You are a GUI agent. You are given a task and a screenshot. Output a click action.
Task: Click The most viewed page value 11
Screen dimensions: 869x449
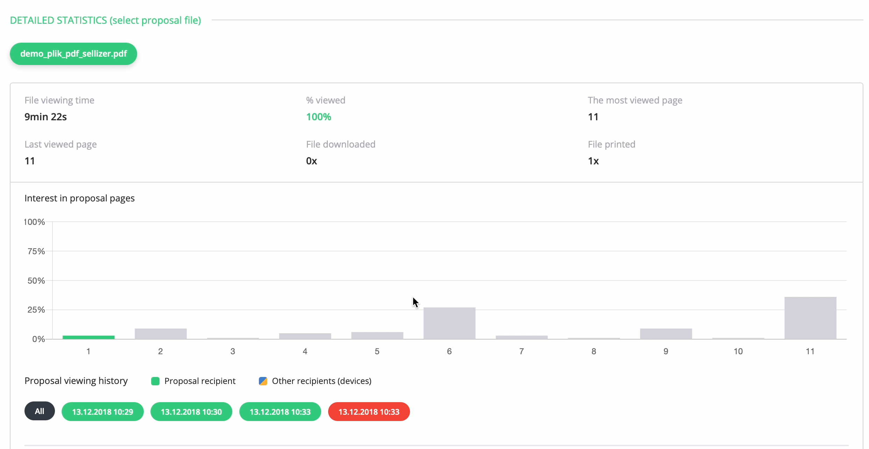593,116
